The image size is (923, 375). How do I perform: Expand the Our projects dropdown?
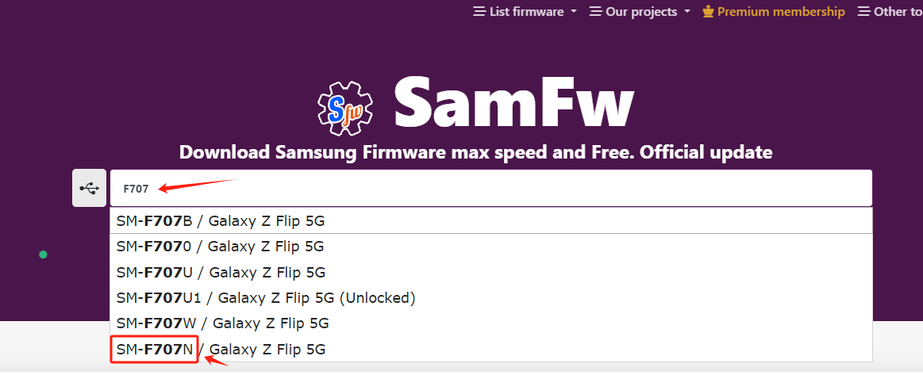[x=640, y=12]
